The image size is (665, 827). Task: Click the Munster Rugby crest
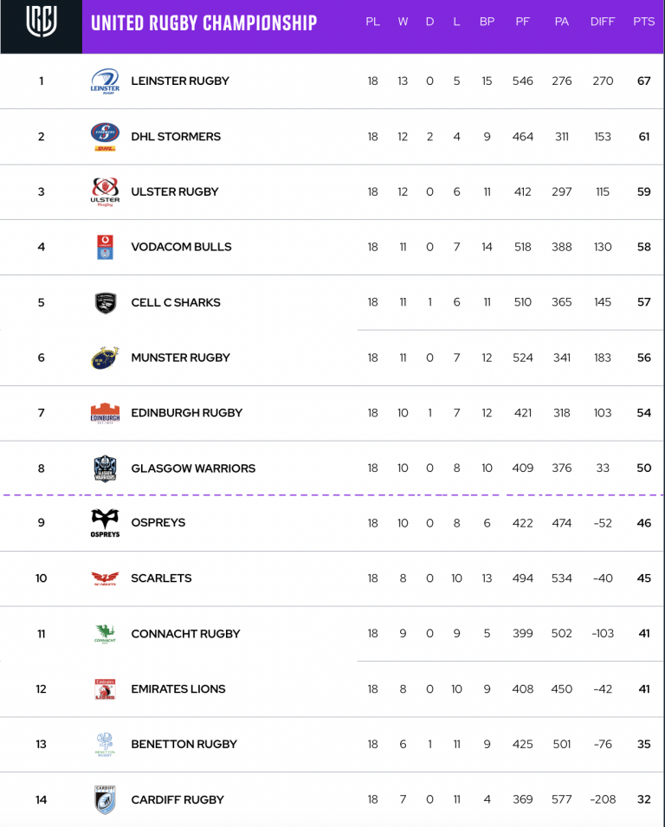[105, 358]
